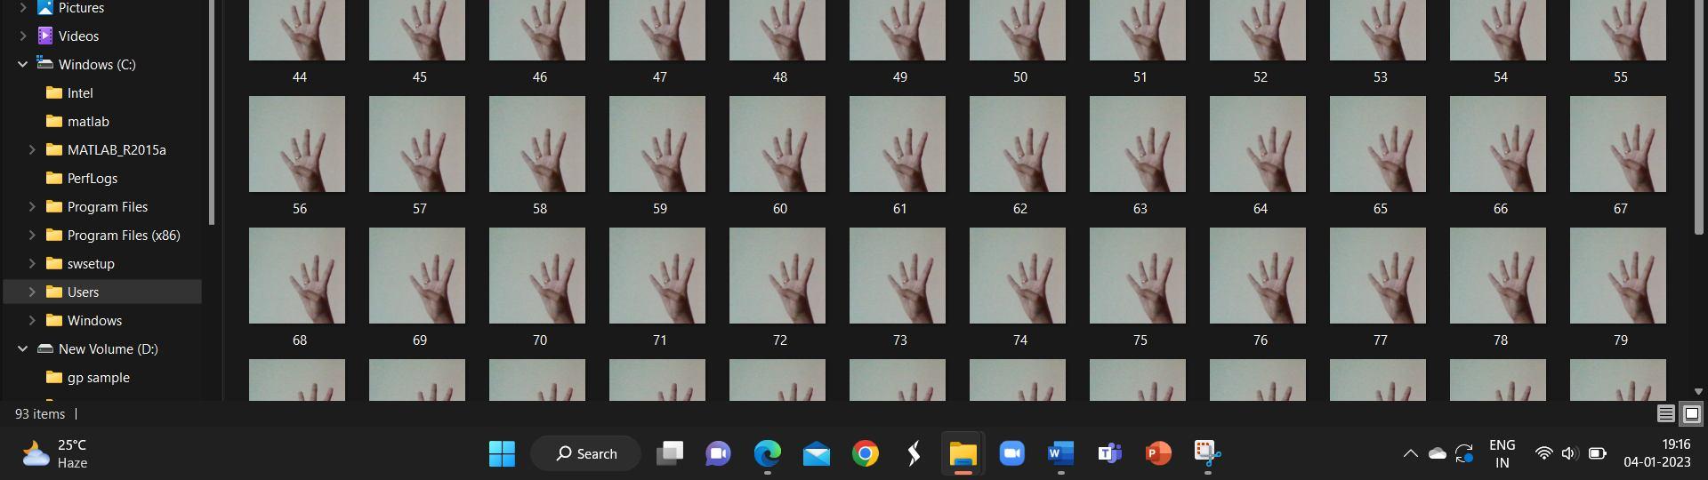Open the Pictures folder in the sidebar
The image size is (1708, 480).
pos(81,8)
